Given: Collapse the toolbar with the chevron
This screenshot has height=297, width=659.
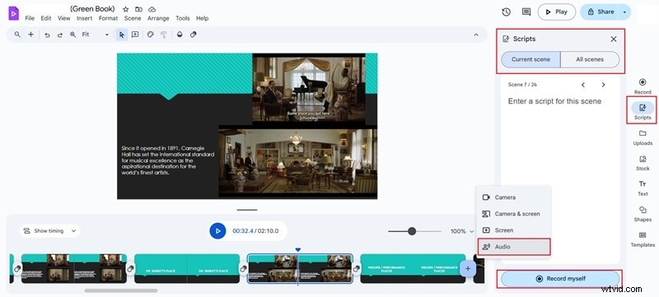Looking at the screenshot, I should pyautogui.click(x=476, y=35).
